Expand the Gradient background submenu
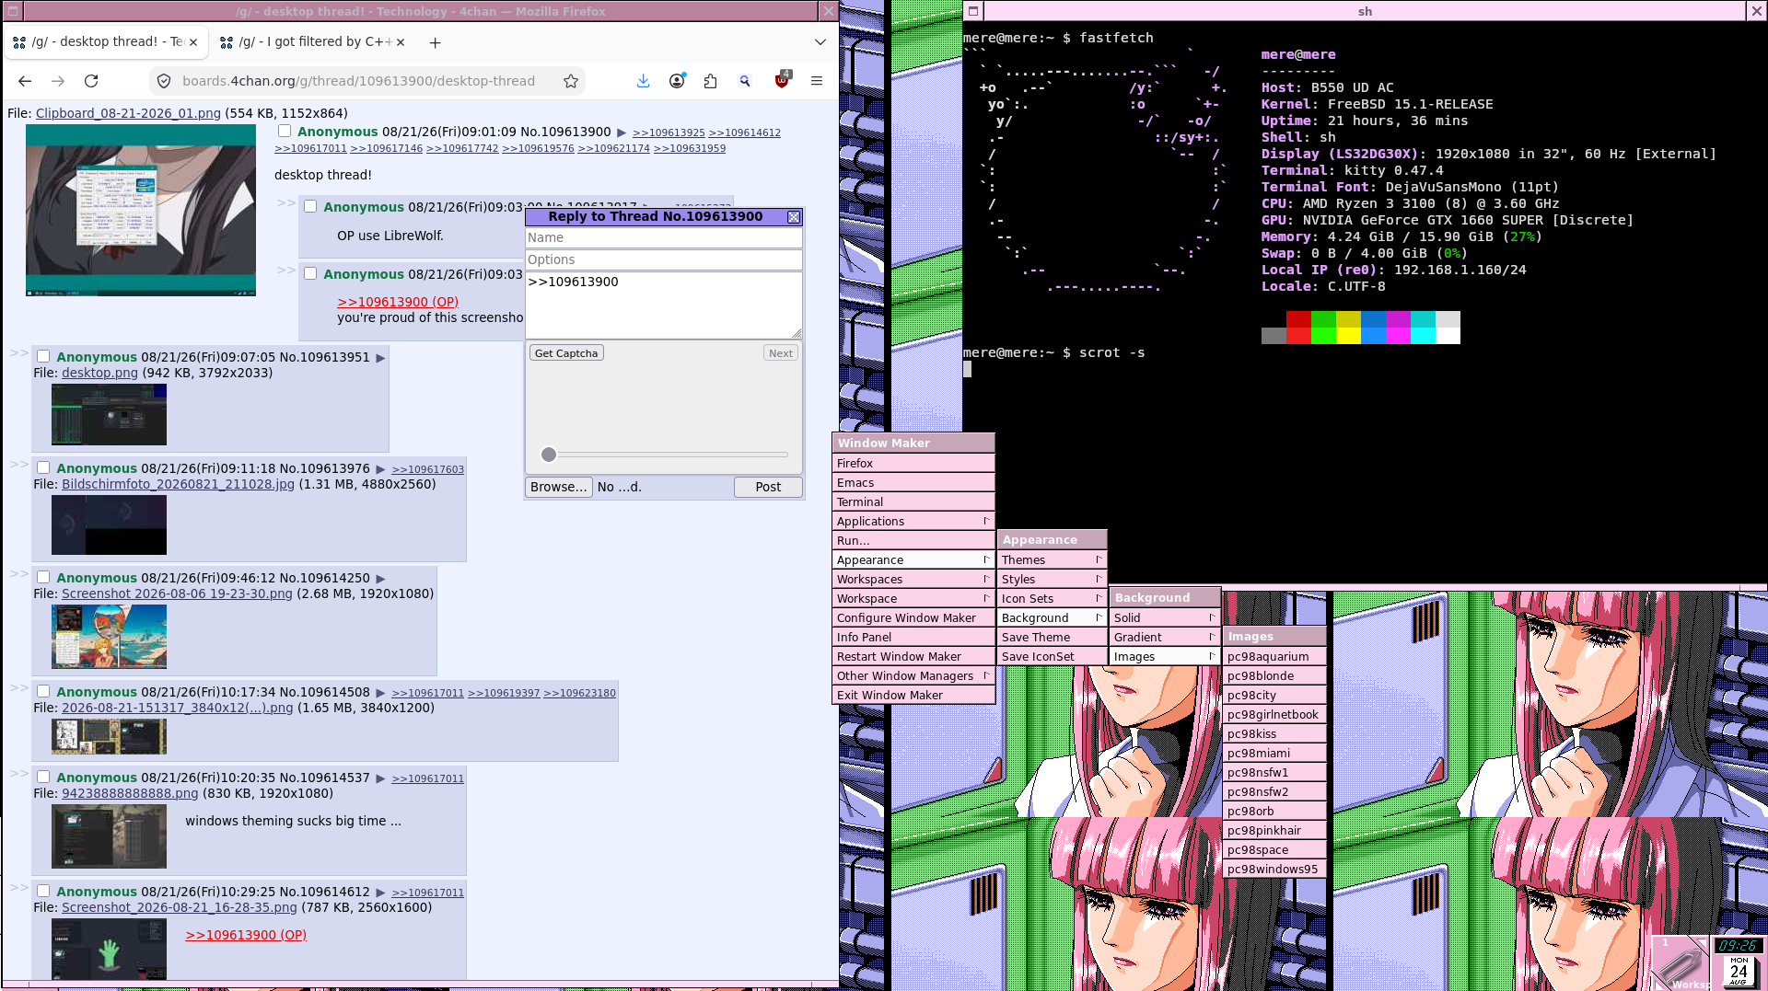The height and width of the screenshot is (991, 1768). coord(1165,638)
